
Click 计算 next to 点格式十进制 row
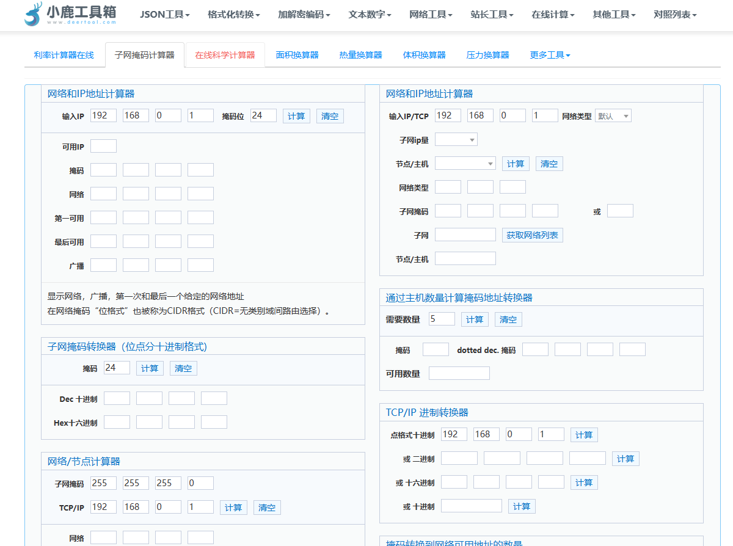pos(584,435)
